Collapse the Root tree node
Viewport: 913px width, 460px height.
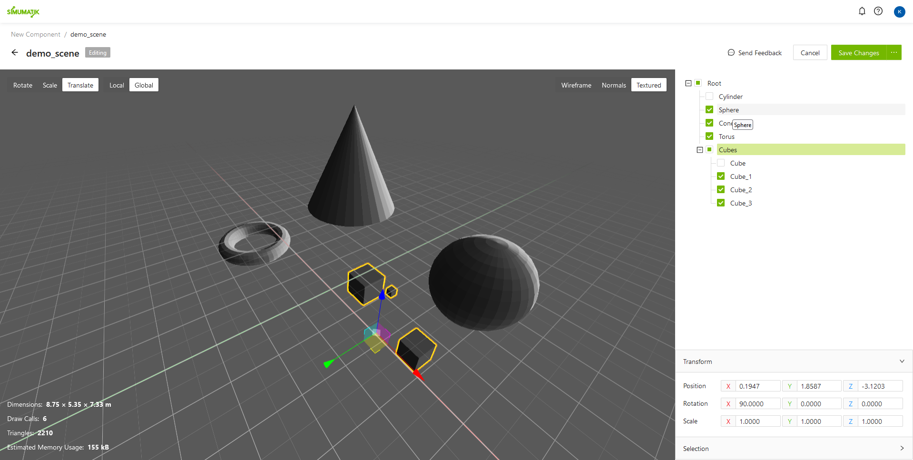point(688,83)
